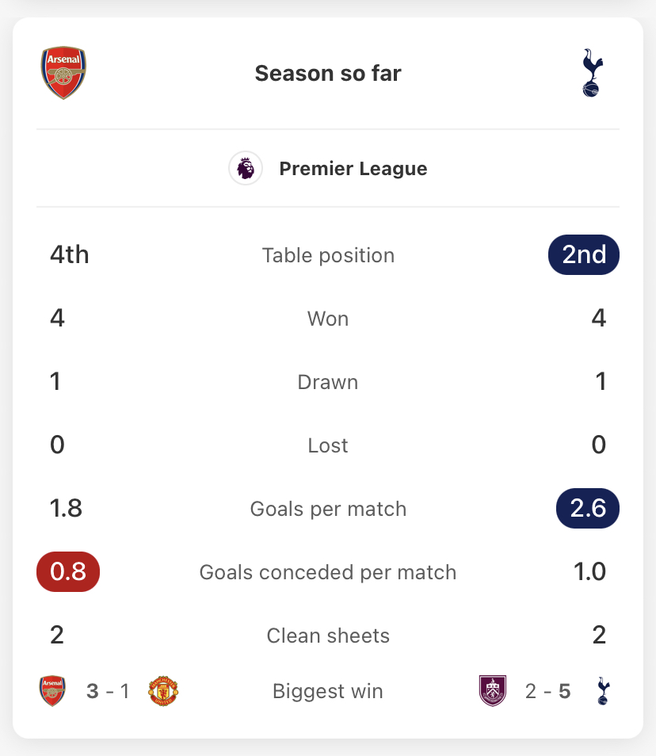Open the Premier League lion logo

(x=246, y=168)
